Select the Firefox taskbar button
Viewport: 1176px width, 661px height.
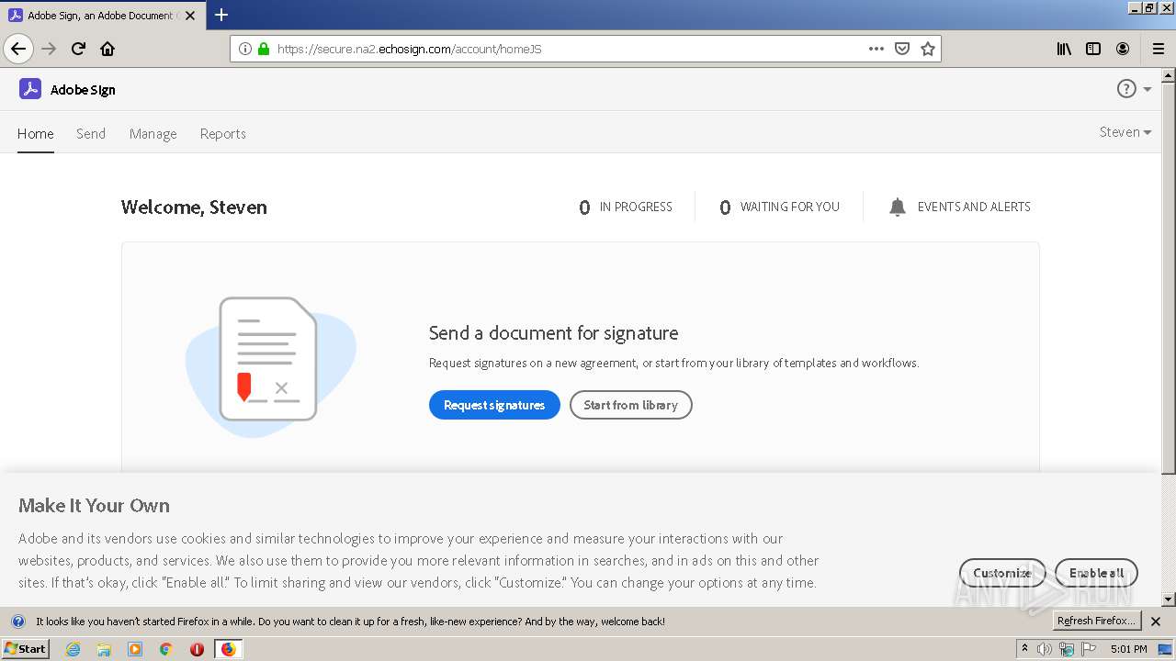(x=228, y=649)
